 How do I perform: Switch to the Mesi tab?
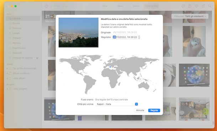pyautogui.click(x=120, y=6)
